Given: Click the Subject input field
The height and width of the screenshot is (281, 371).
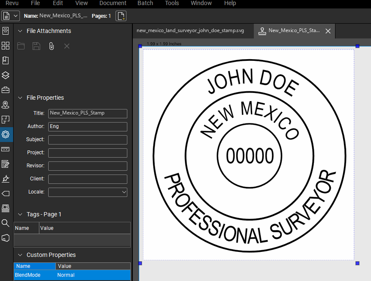Looking at the screenshot, I should click(88, 140).
